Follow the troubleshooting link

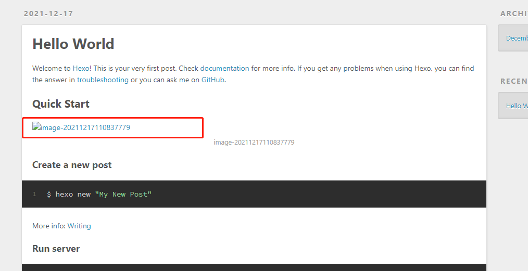click(103, 80)
